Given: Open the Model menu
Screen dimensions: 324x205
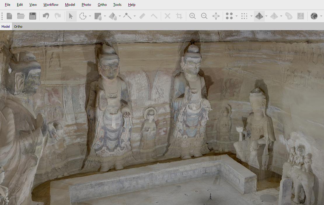Looking at the screenshot, I should [70, 5].
